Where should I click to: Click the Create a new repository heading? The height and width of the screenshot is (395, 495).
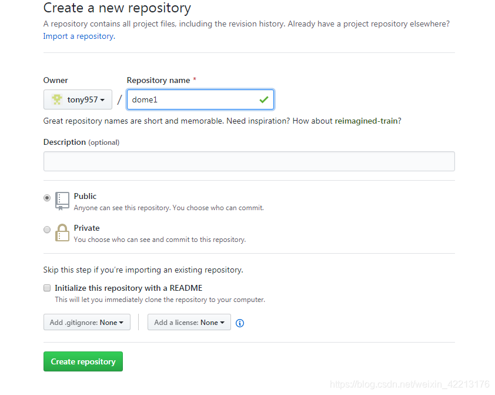117,8
